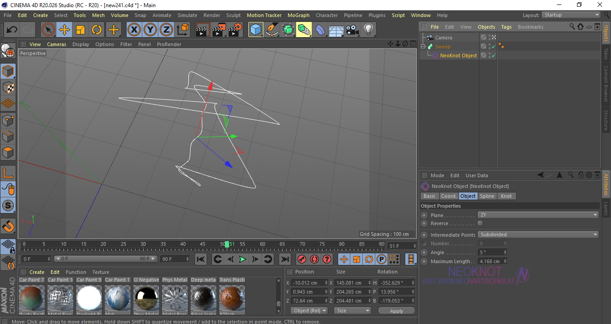Play the animation forwards

point(242,259)
